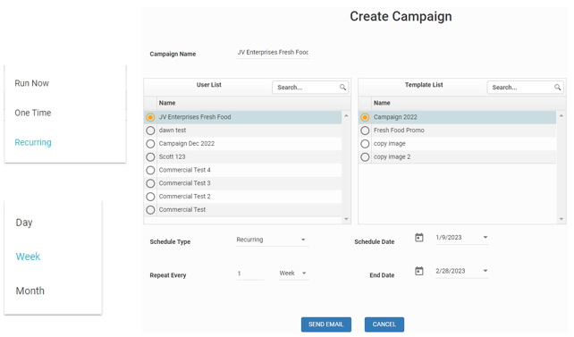Screen dimensions: 574x337
Task: Choose Run Now from schedule type options
Action: pyautogui.click(x=32, y=83)
